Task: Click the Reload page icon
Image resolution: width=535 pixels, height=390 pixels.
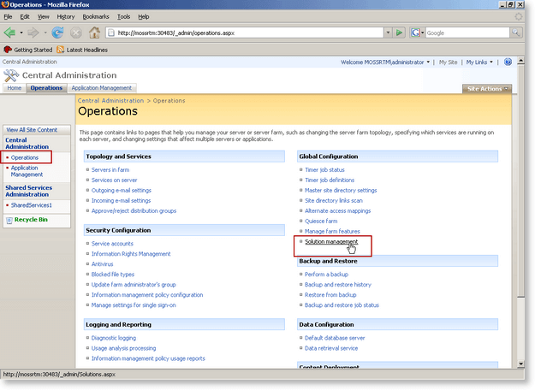Action: [x=57, y=32]
